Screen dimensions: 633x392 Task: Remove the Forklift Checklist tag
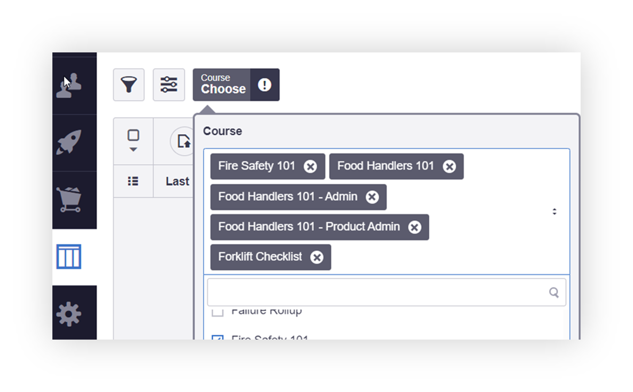point(316,257)
